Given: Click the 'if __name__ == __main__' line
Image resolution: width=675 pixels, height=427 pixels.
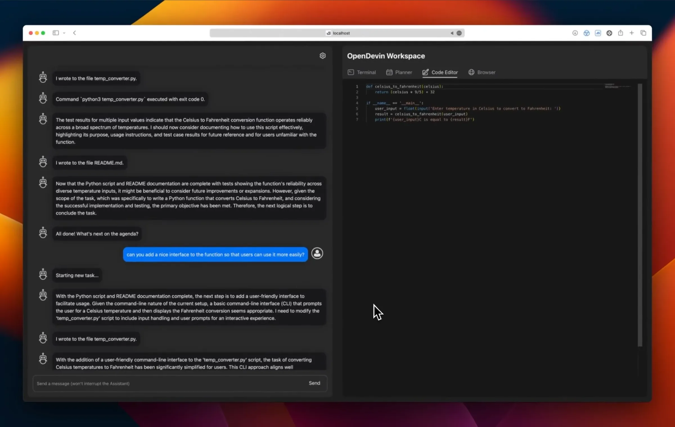Looking at the screenshot, I should pyautogui.click(x=395, y=103).
